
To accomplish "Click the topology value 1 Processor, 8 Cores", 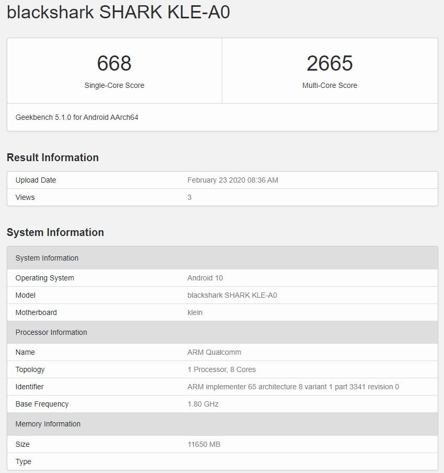I will click(222, 369).
